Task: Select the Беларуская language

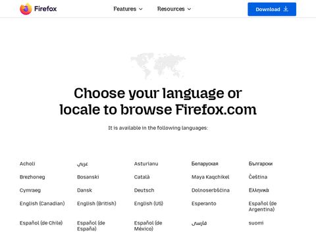Action: (205, 164)
